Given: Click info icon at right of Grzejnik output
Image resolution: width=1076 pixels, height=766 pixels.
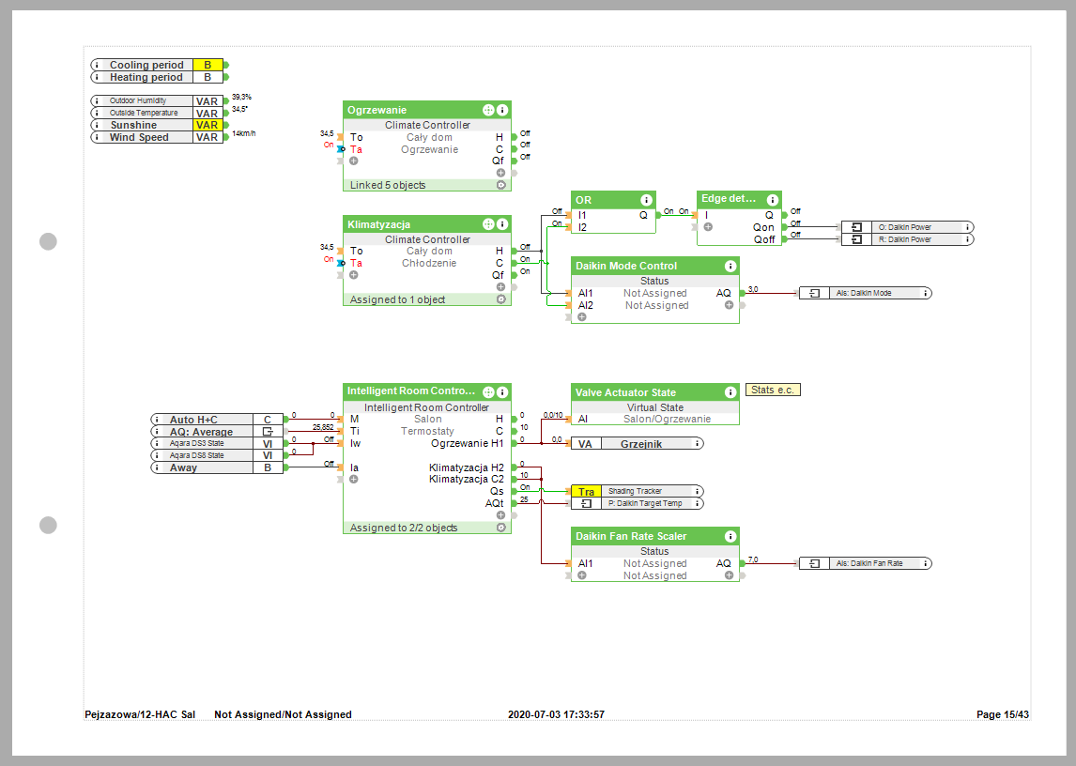Looking at the screenshot, I should (698, 444).
